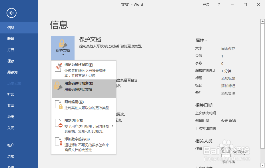Expand the 属性 dropdown heading

(x=201, y=41)
